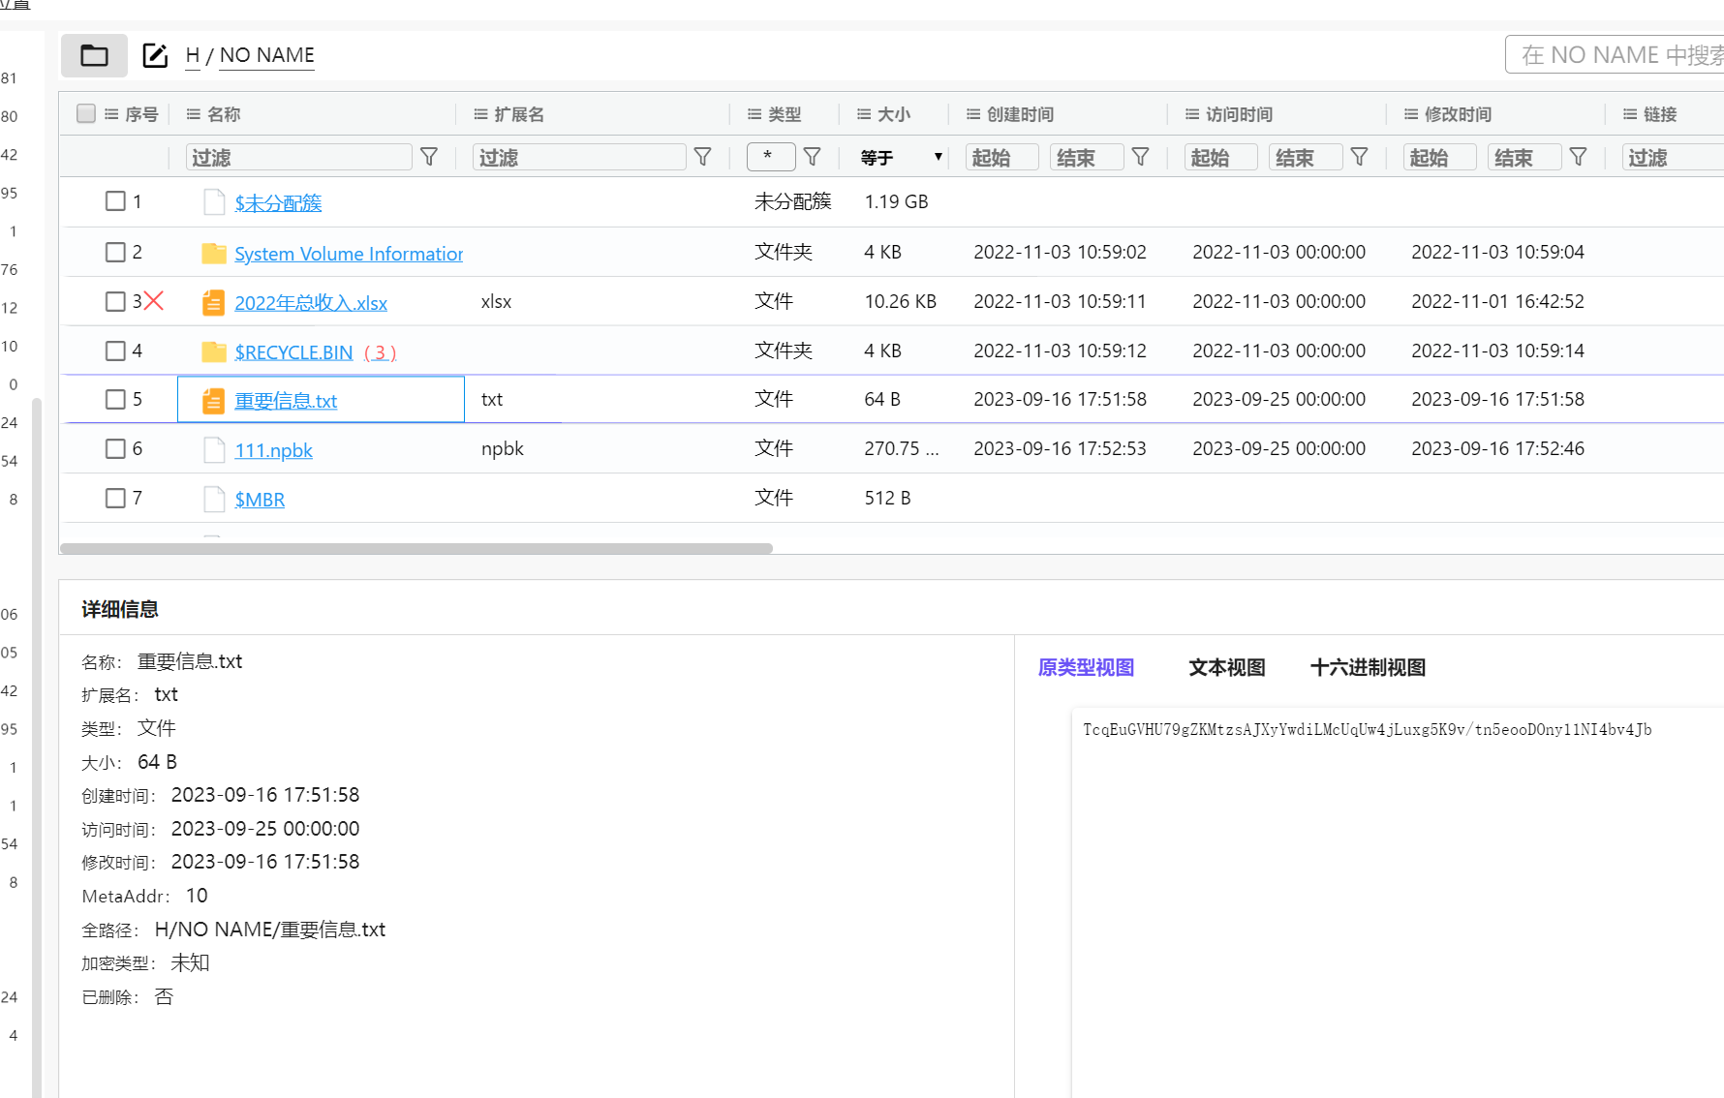Open the 111.npbk link
The height and width of the screenshot is (1098, 1724).
pyautogui.click(x=273, y=450)
